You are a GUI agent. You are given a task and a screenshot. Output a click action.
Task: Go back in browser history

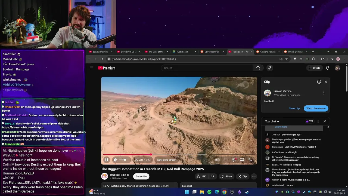pos(89,59)
